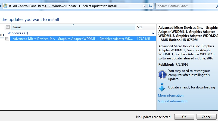
Task: Click the Cancel button
Action: [x=207, y=117]
